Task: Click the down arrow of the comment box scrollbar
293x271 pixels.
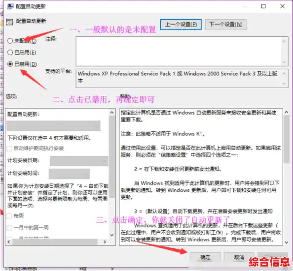Action: pyautogui.click(x=284, y=62)
